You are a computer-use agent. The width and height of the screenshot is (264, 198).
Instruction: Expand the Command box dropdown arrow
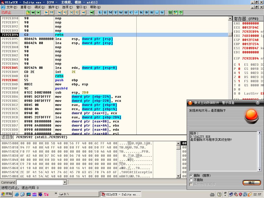[x=65, y=182]
